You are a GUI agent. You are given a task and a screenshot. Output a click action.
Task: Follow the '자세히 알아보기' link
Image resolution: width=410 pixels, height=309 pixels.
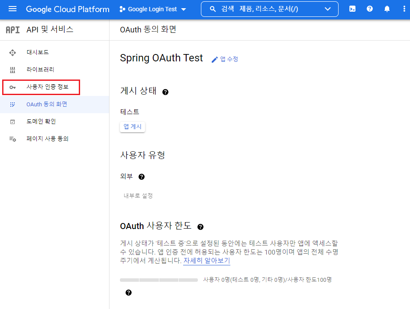pyautogui.click(x=207, y=261)
